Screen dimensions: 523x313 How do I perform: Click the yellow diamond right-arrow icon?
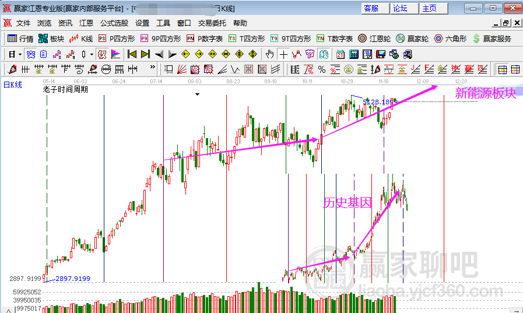coord(199,54)
